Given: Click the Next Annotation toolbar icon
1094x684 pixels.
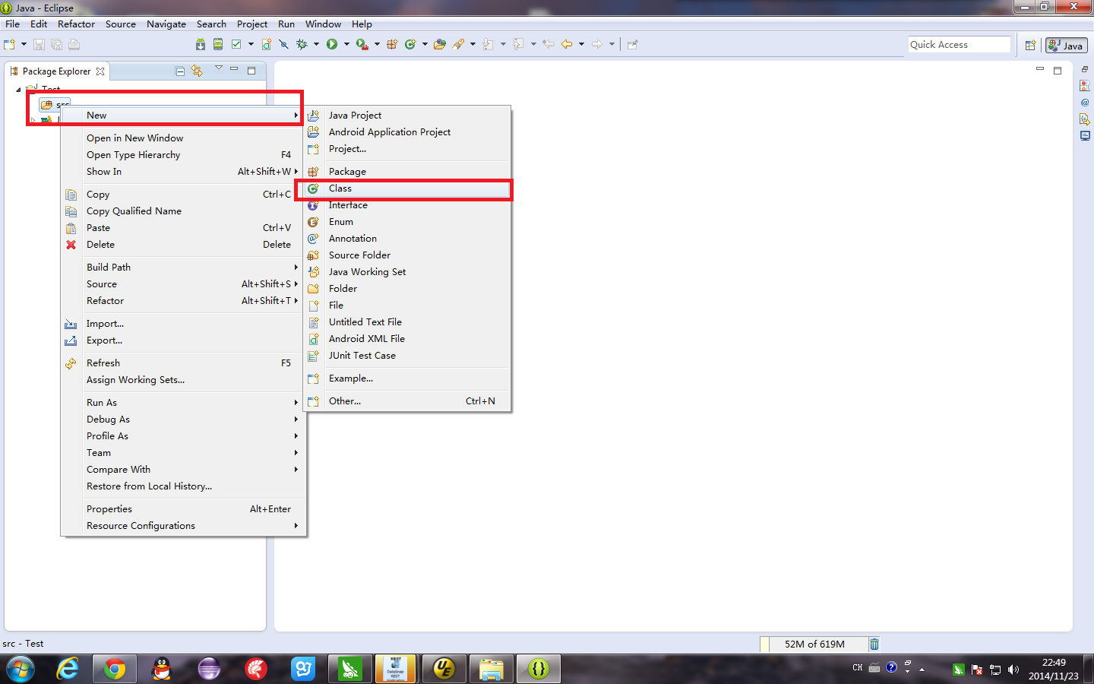Looking at the screenshot, I should [x=488, y=44].
